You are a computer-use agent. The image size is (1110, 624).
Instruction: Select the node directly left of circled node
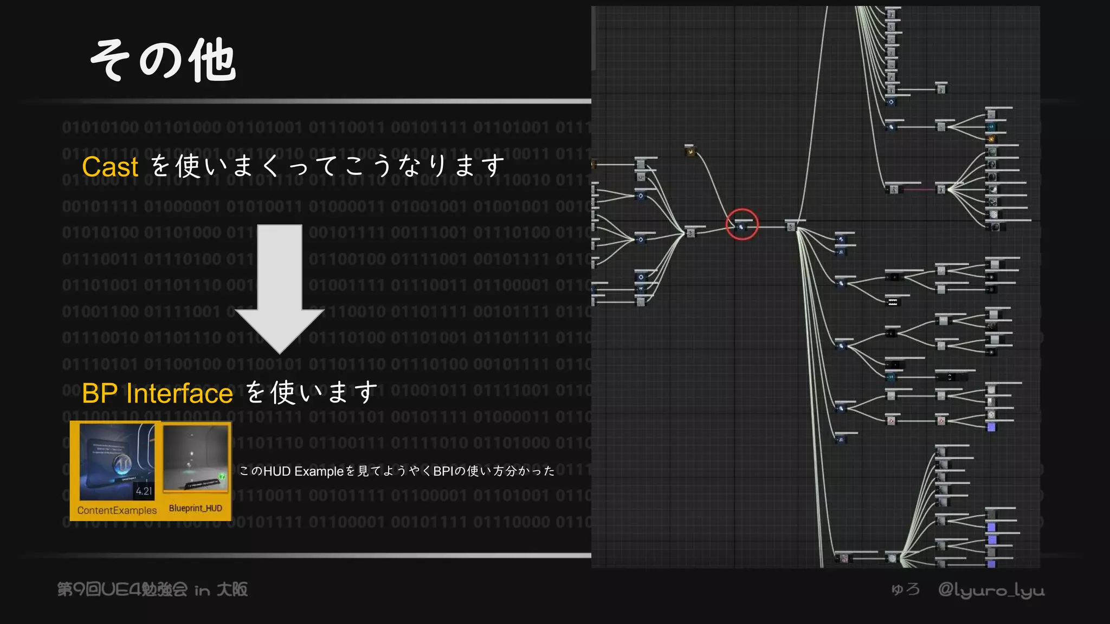(x=691, y=232)
